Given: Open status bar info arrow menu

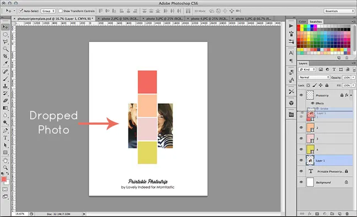Looking at the screenshot, I should tap(84, 214).
